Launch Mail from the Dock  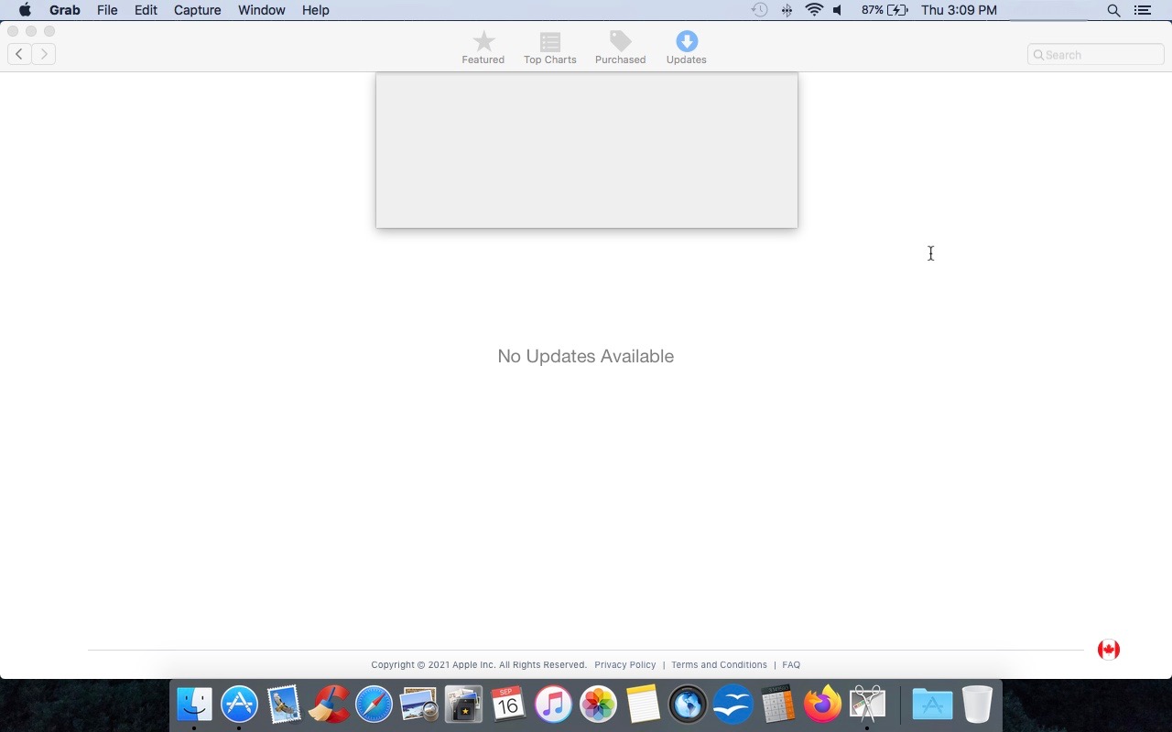284,705
